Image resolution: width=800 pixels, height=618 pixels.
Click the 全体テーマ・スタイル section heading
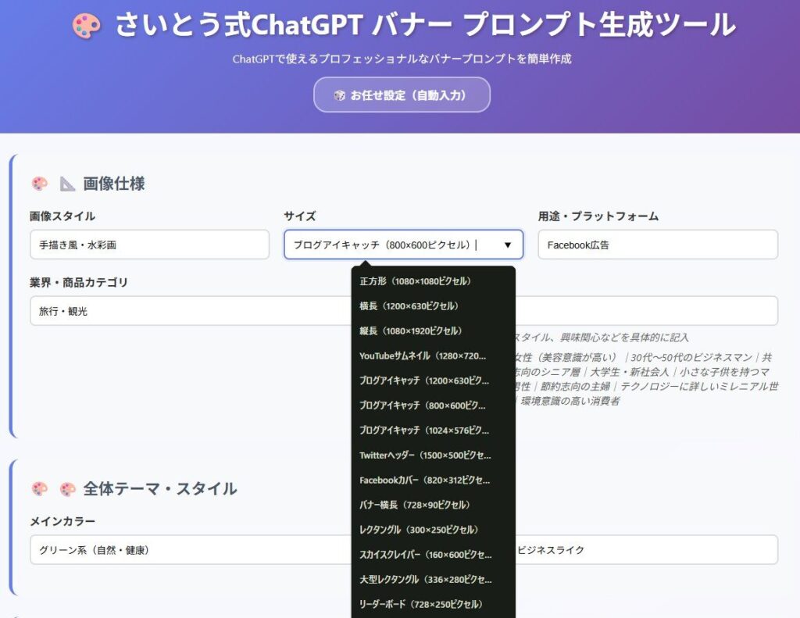point(160,489)
